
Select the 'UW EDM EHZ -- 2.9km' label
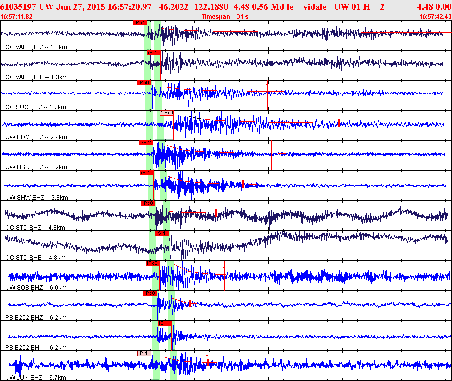click(36, 137)
